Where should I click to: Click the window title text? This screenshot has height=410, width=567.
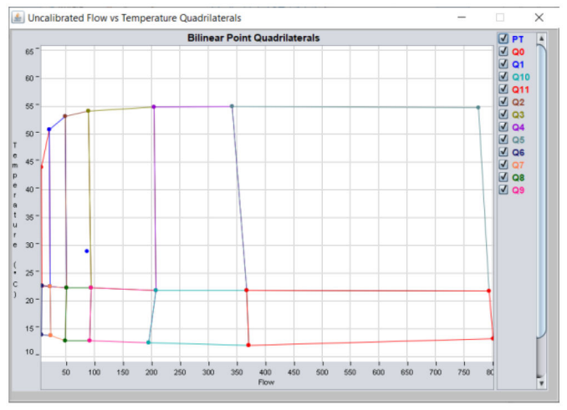tap(135, 18)
